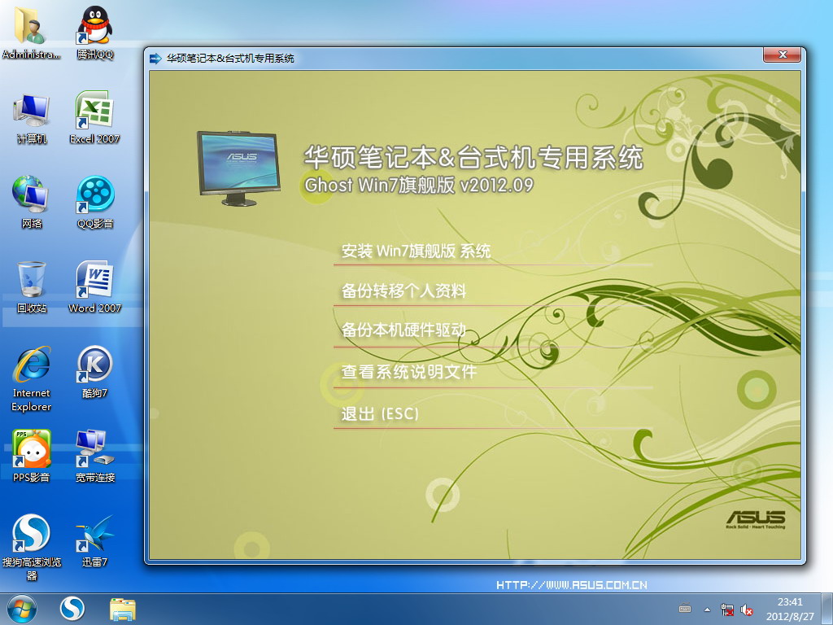
Task: Select the 计算机 desktop icon
Action: click(31, 118)
